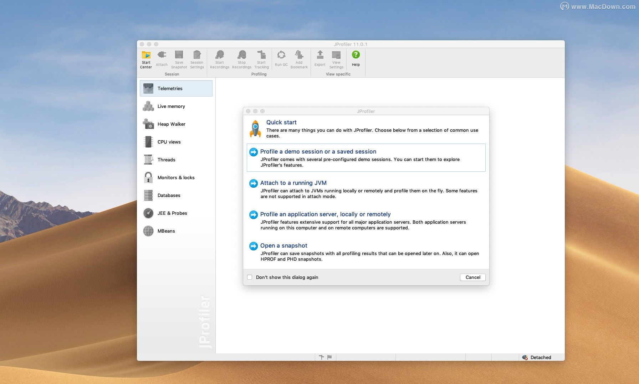Click the Save Snapshot disk icon
Screen dimensions: 639x384
[x=179, y=55]
